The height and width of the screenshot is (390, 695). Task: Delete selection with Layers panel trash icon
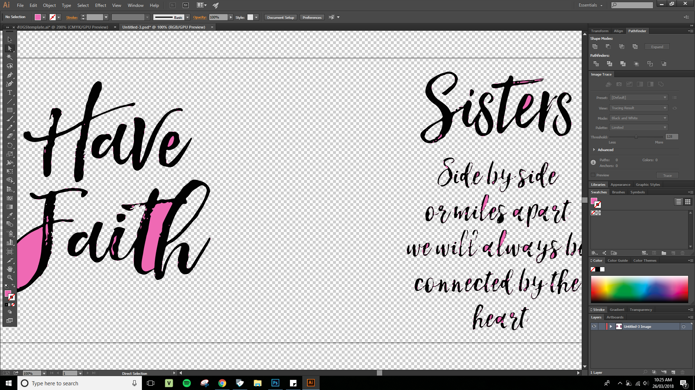click(x=683, y=372)
